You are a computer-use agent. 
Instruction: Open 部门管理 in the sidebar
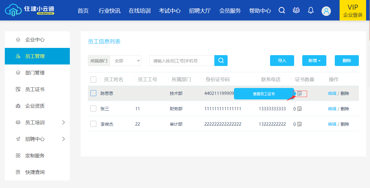click(35, 73)
